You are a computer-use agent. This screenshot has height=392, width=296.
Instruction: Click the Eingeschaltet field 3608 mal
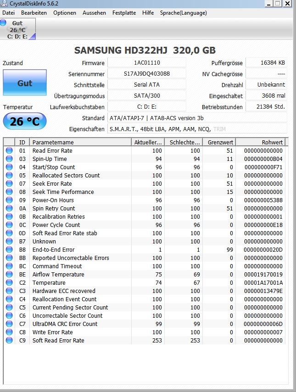point(267,95)
